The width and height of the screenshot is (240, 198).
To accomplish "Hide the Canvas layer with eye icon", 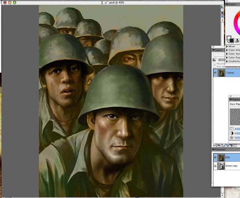I will (x=215, y=73).
